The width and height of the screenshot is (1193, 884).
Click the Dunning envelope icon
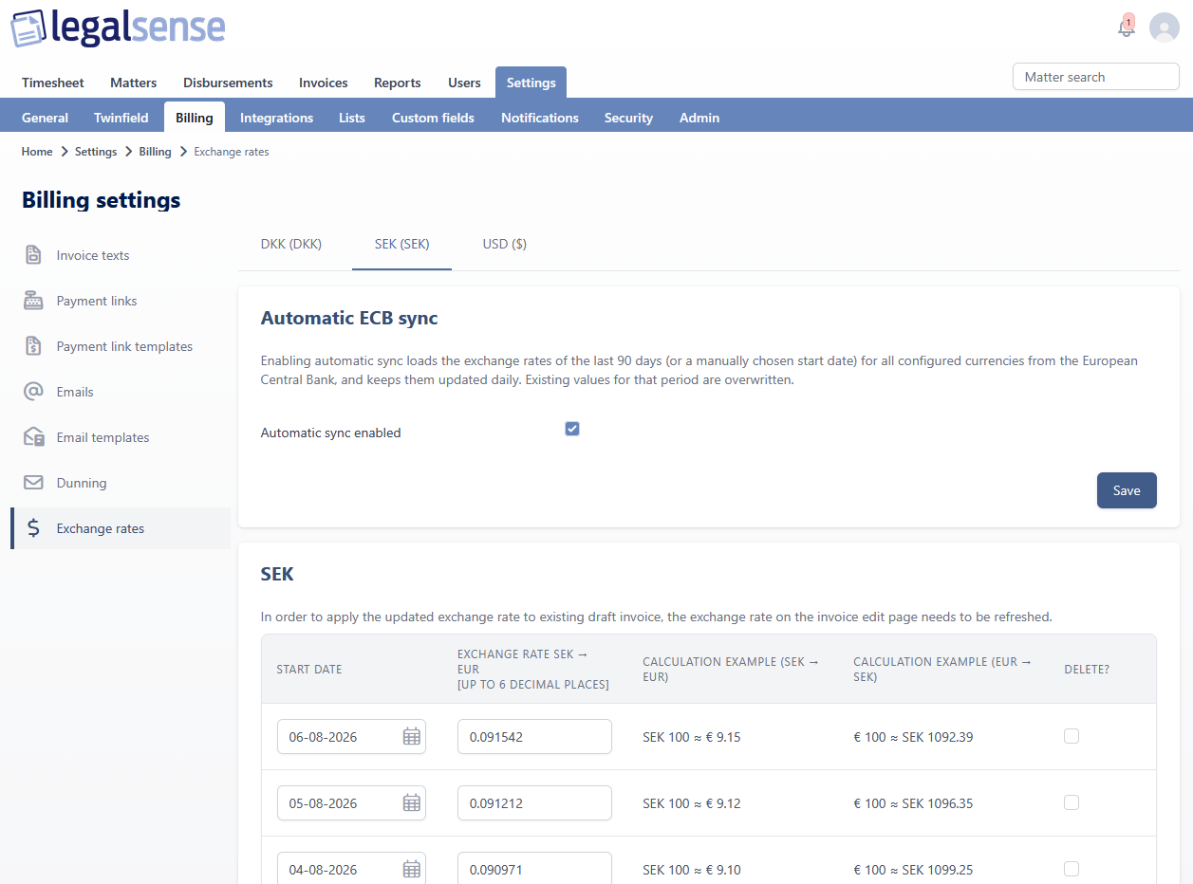pos(33,483)
